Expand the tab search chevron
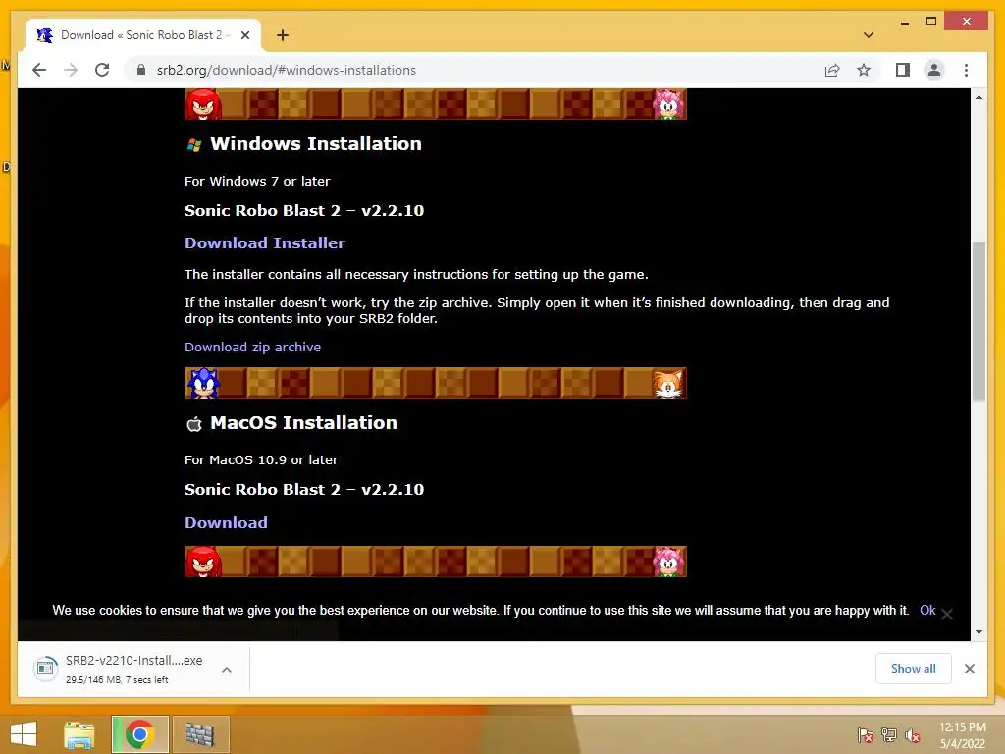 869,35
